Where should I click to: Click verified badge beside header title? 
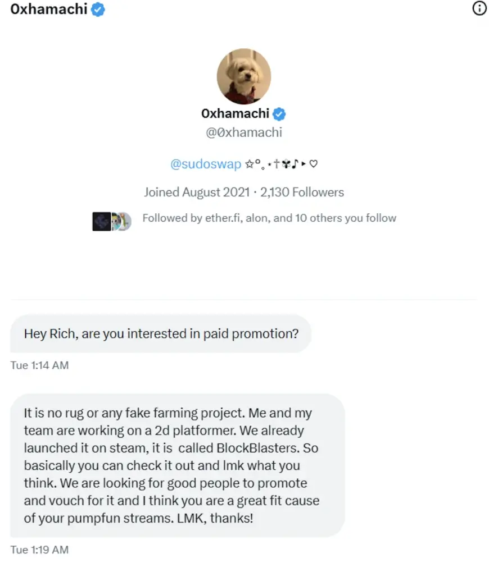click(x=98, y=10)
